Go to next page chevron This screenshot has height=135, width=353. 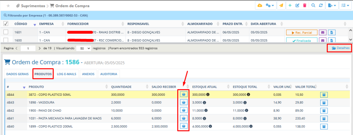pyautogui.click(x=40, y=48)
